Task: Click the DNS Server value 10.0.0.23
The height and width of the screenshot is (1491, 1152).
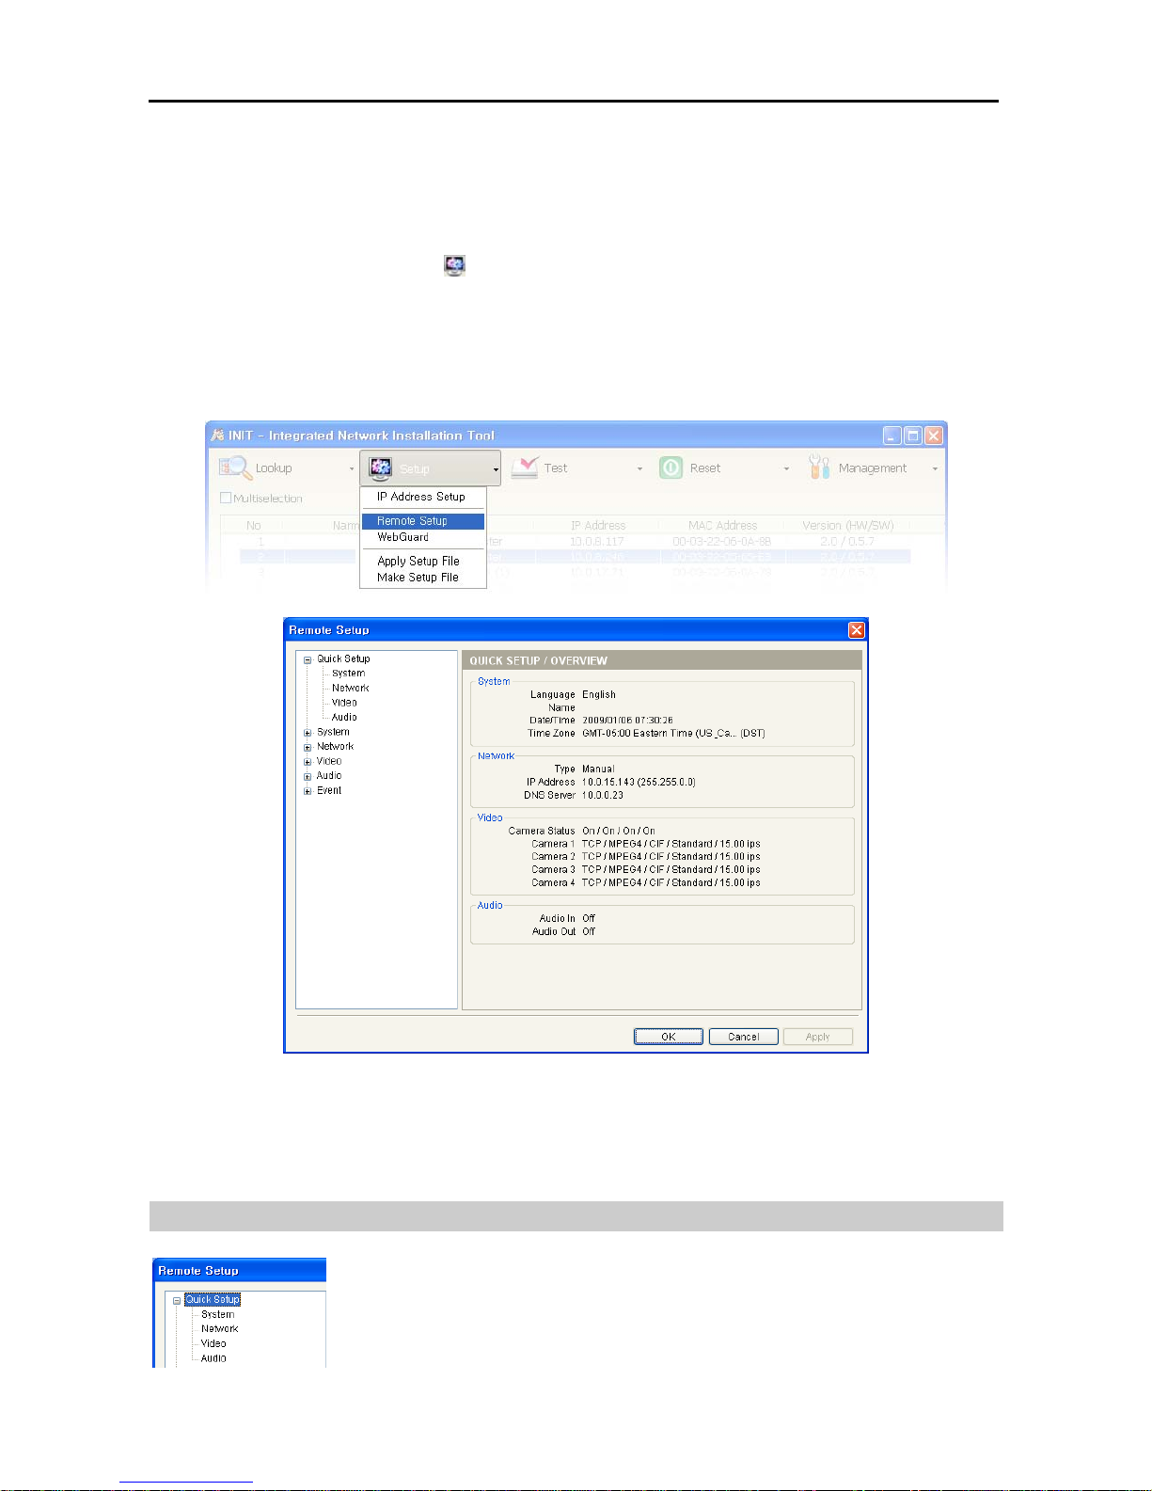Action: [x=603, y=796]
